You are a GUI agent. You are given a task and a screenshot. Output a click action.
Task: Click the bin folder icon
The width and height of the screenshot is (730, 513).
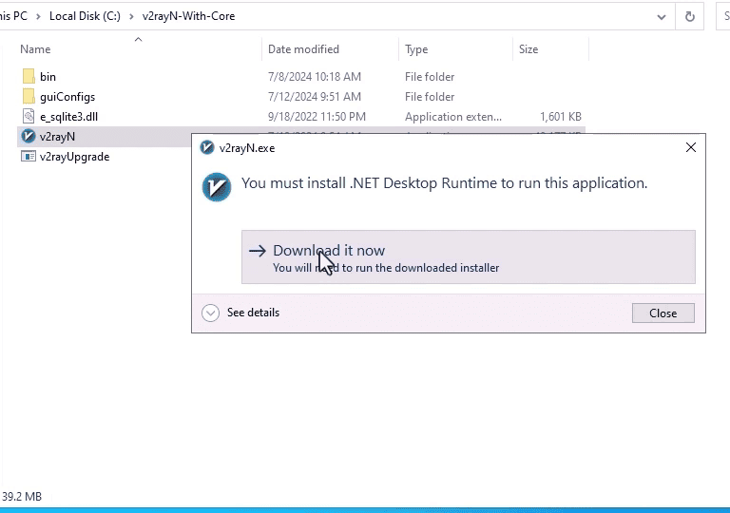29,76
